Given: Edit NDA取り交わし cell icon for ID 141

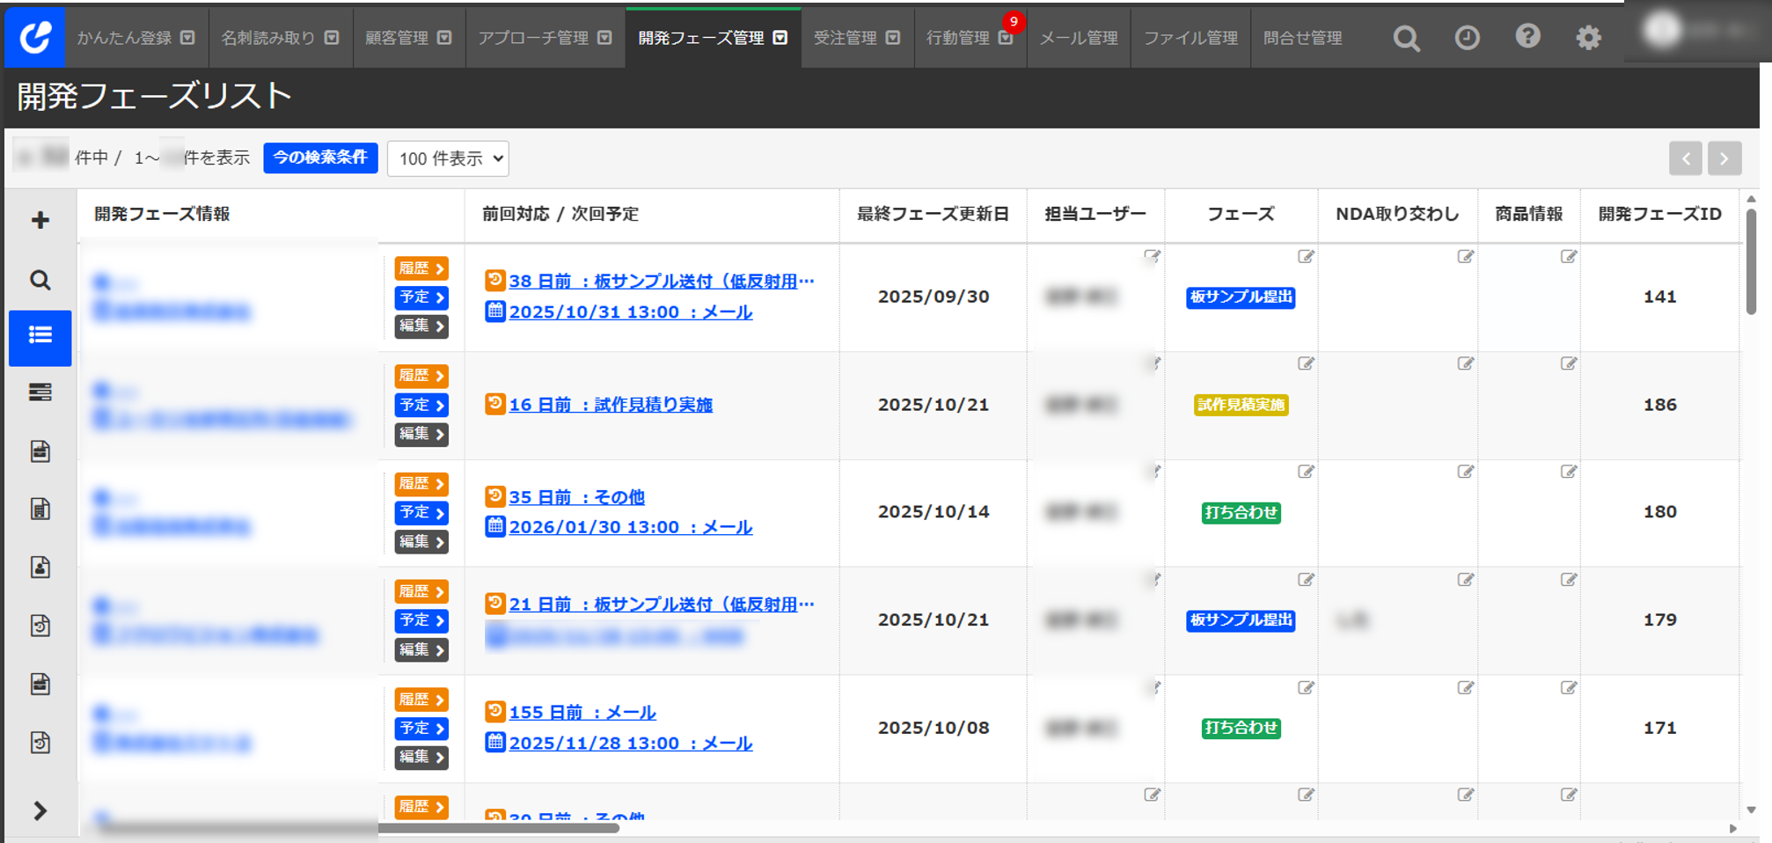Looking at the screenshot, I should point(1465,256).
